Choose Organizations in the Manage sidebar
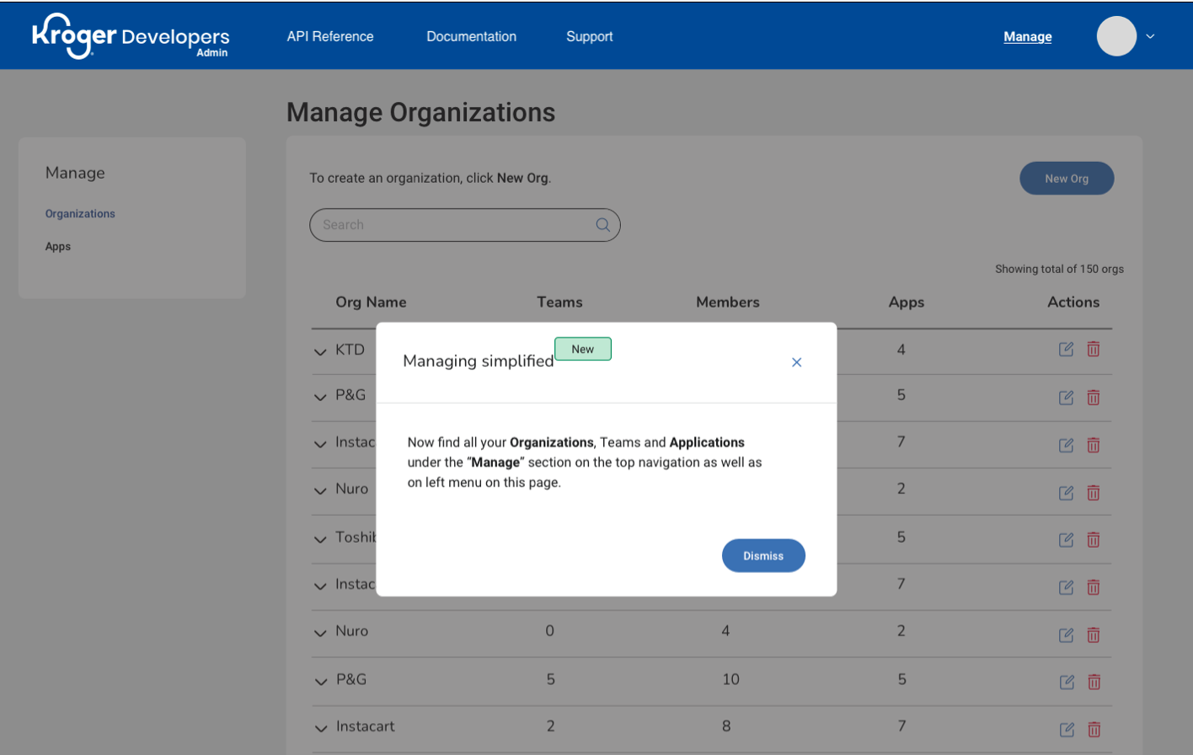This screenshot has width=1193, height=755. click(x=80, y=214)
